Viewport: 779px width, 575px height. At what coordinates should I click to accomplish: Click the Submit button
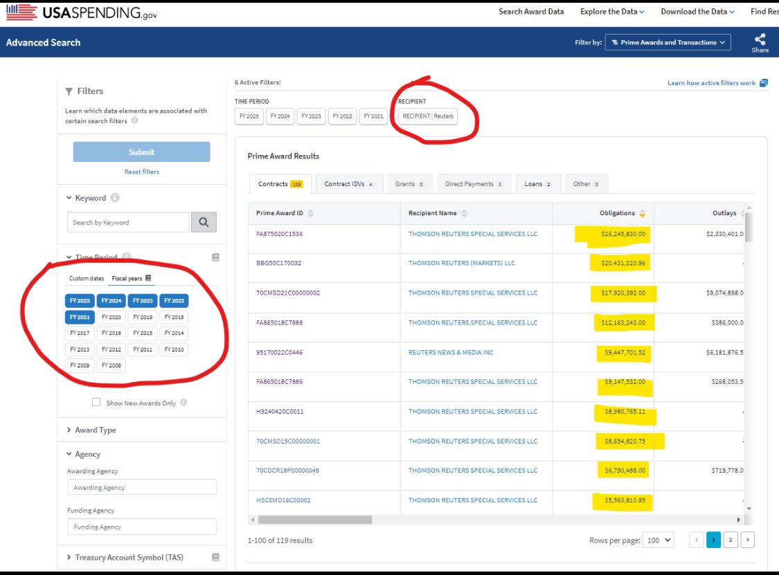point(141,152)
